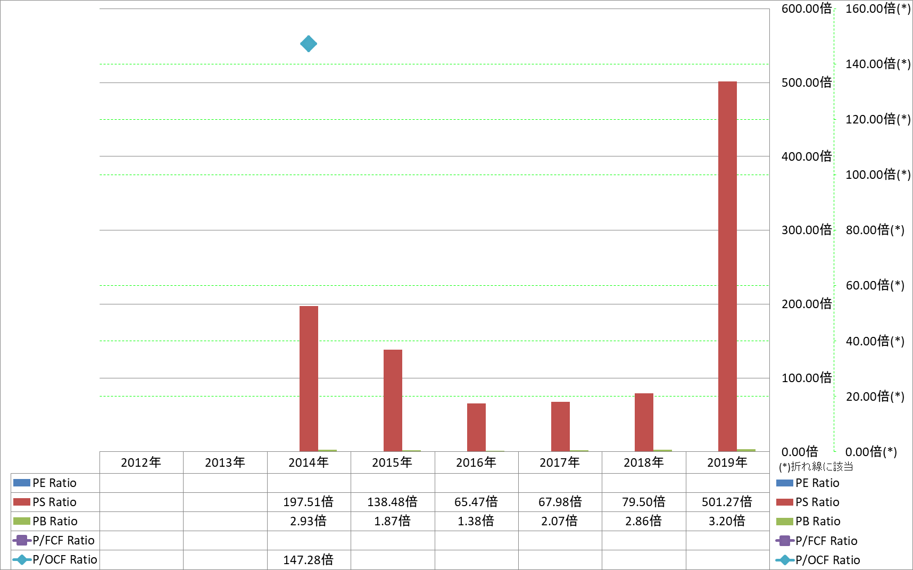Click the red PS Ratio swatch in right legend
The width and height of the screenshot is (913, 570).
[x=785, y=502]
